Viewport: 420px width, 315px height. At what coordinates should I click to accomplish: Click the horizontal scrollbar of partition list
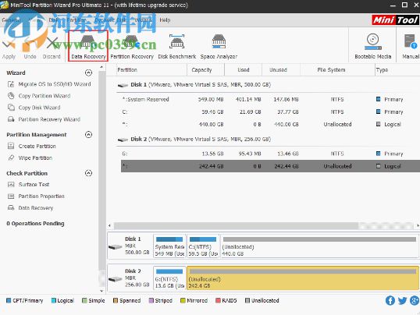tap(236, 226)
